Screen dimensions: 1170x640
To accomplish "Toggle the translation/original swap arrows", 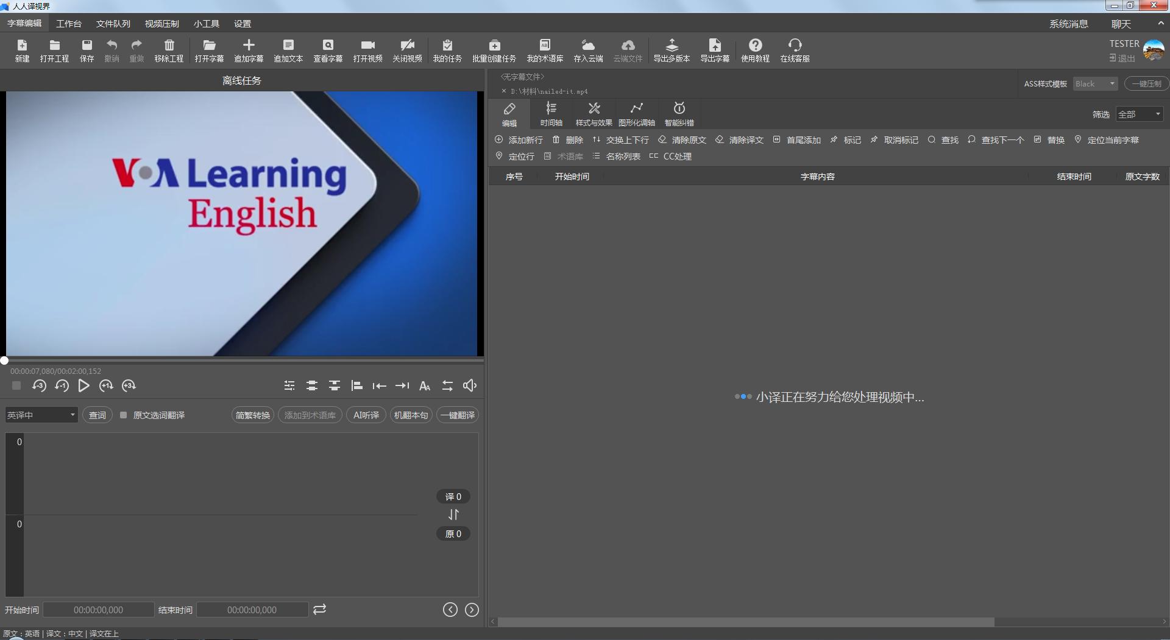I will [x=453, y=515].
